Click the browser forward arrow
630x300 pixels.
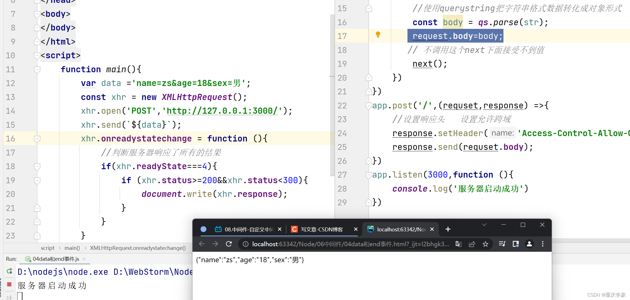tap(215, 244)
